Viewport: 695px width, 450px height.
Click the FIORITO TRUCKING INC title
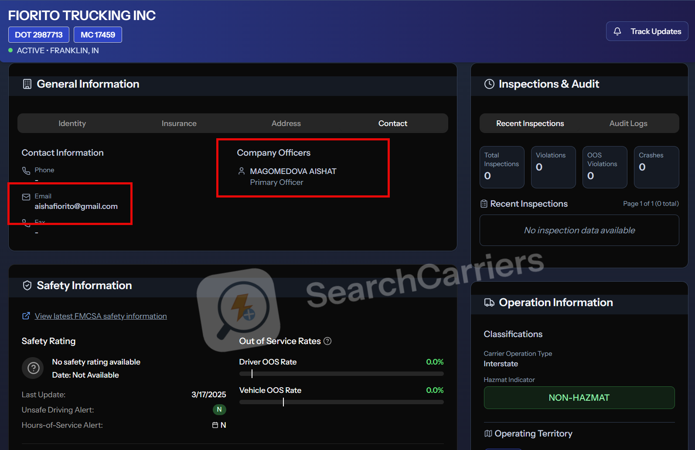pyautogui.click(x=82, y=15)
